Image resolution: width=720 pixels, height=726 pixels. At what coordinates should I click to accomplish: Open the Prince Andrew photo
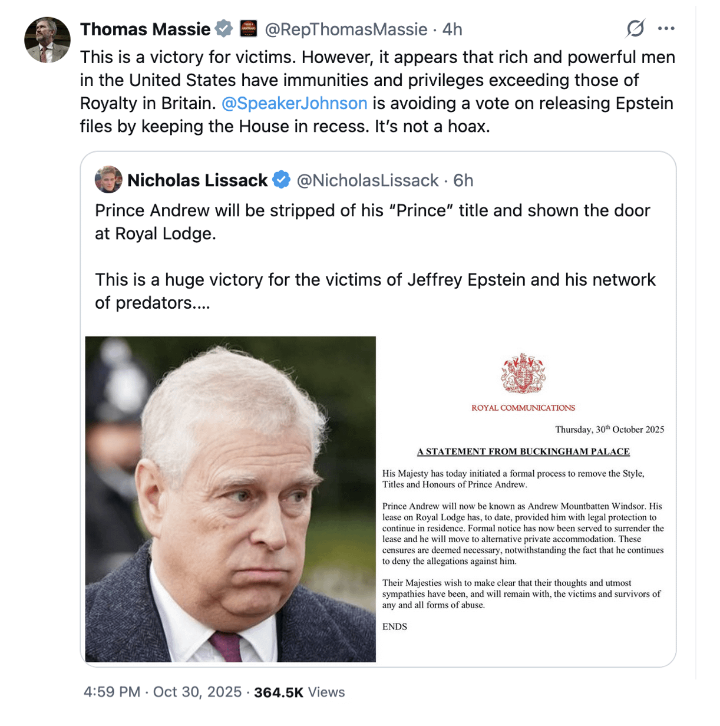[x=230, y=499]
